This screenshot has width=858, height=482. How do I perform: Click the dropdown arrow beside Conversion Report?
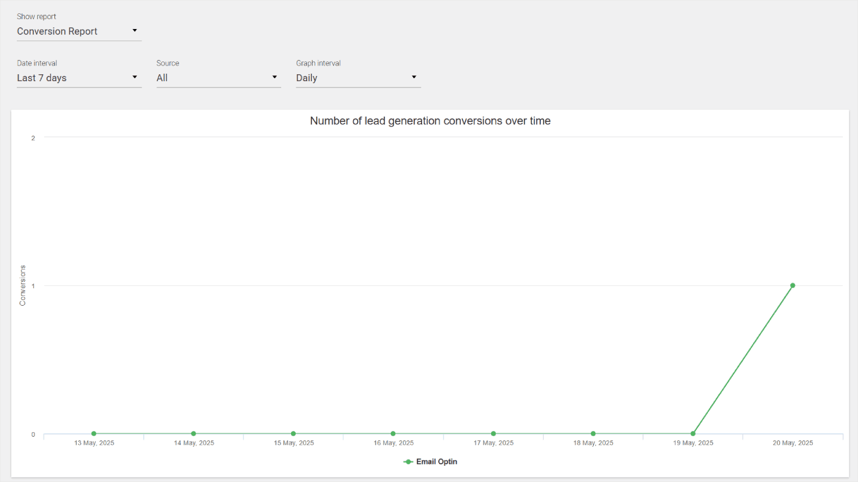134,30
